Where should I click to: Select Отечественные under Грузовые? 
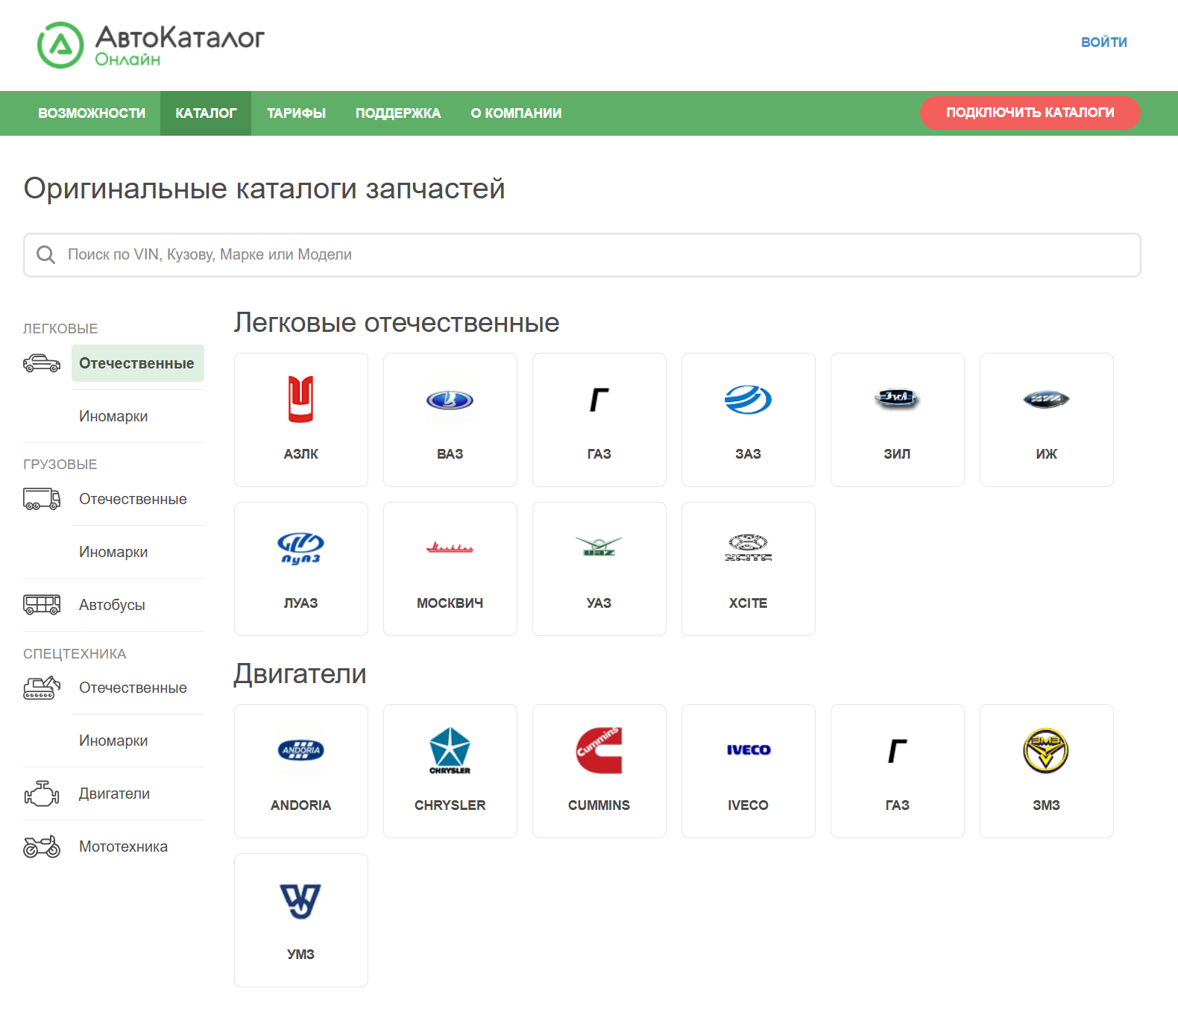tap(133, 499)
